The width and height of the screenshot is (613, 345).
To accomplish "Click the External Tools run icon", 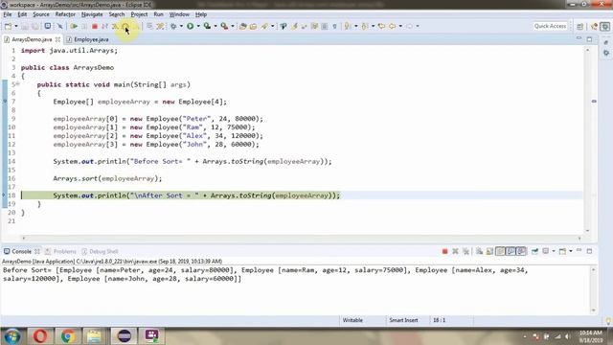I will (224, 26).
